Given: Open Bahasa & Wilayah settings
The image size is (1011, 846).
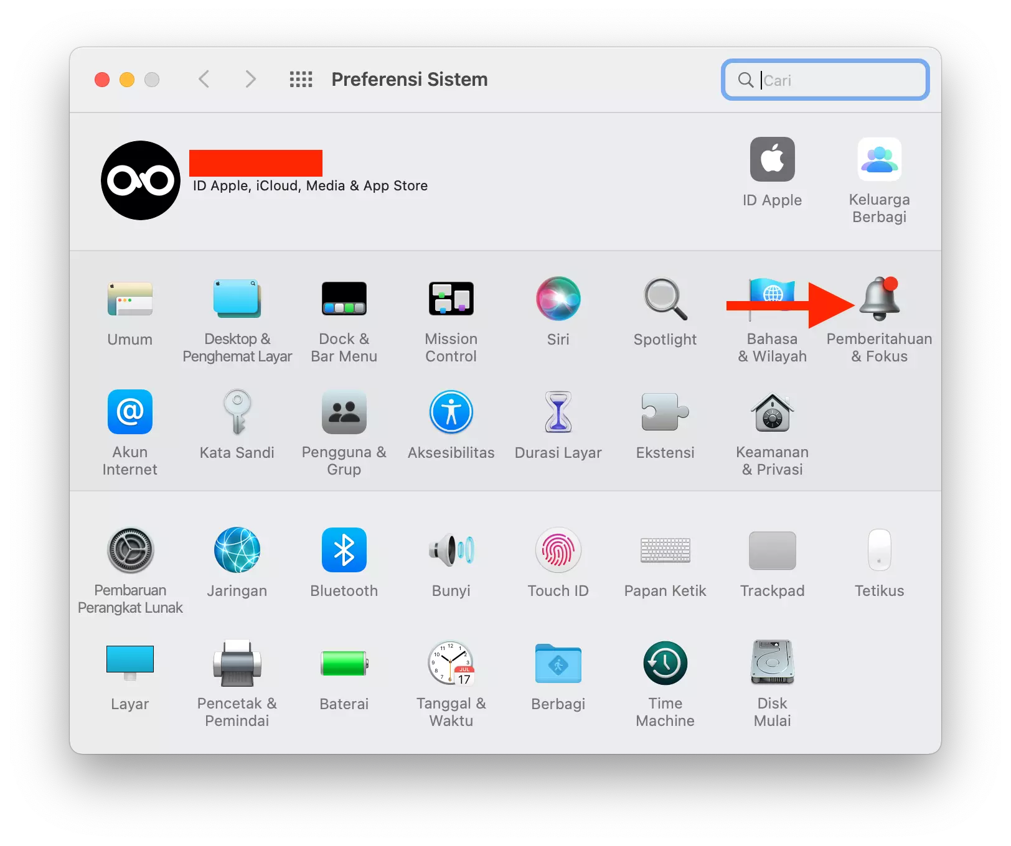Looking at the screenshot, I should (772, 299).
